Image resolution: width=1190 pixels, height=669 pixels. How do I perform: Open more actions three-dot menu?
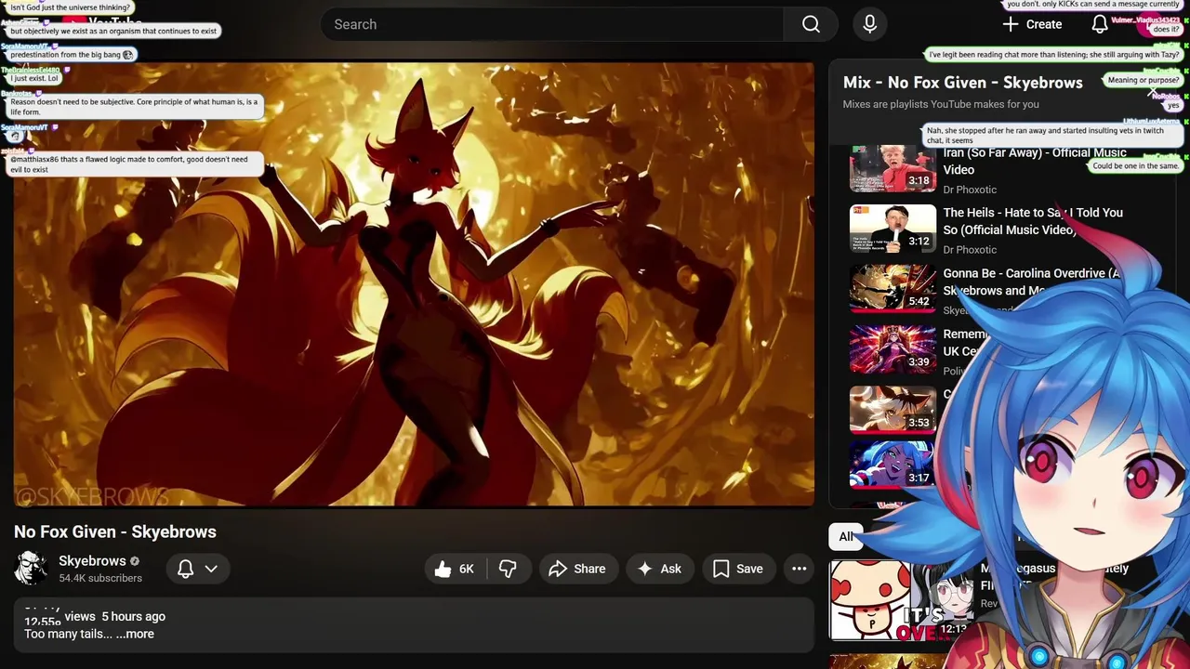point(799,569)
